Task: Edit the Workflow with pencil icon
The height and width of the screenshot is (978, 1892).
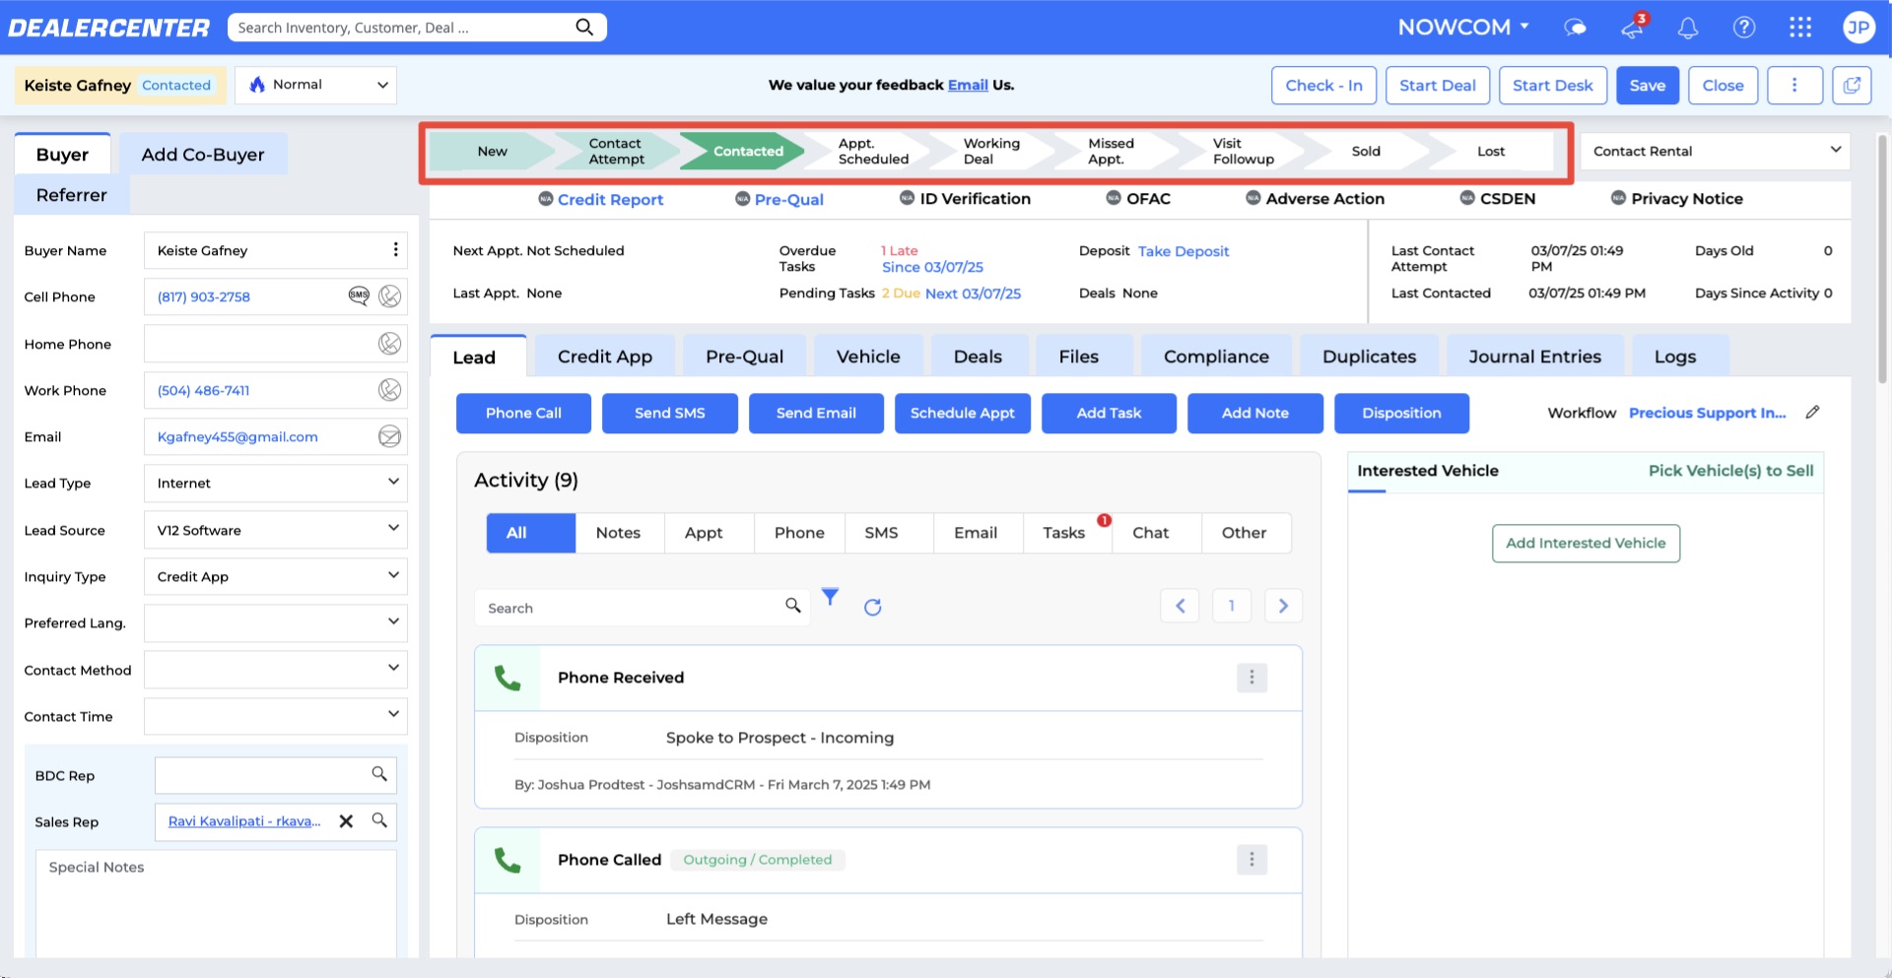Action: tap(1812, 413)
